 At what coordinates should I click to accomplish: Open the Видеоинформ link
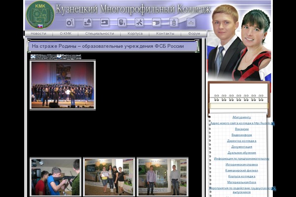tap(242, 135)
